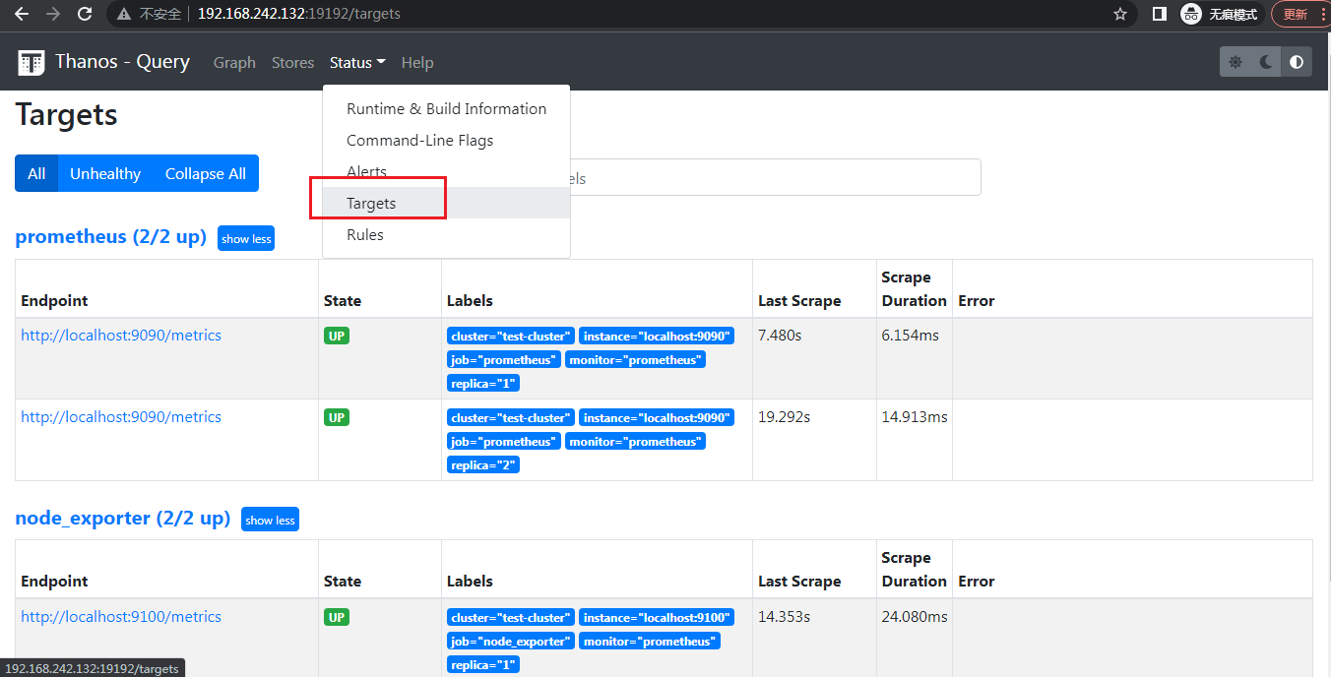Open the Status dropdown menu
The width and height of the screenshot is (1331, 677).
pos(356,62)
